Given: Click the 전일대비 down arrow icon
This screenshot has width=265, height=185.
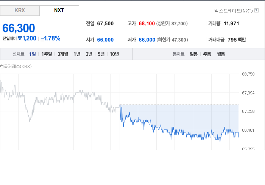Looking at the screenshot, I should tap(20, 39).
